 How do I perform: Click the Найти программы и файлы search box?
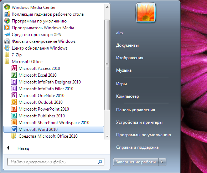[x=56, y=162]
